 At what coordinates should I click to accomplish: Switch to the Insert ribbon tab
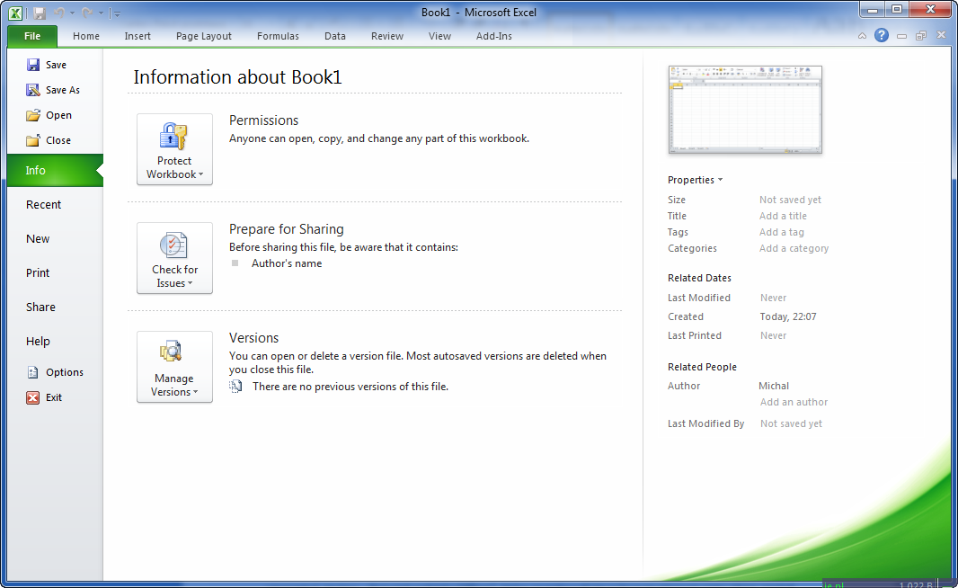[x=137, y=36]
